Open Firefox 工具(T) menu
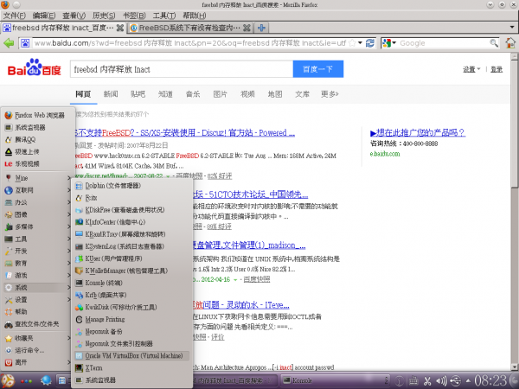Image resolution: width=519 pixels, height=389 pixels. click(164, 16)
